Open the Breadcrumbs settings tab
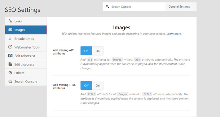This screenshot has height=117, width=220. [26, 38]
